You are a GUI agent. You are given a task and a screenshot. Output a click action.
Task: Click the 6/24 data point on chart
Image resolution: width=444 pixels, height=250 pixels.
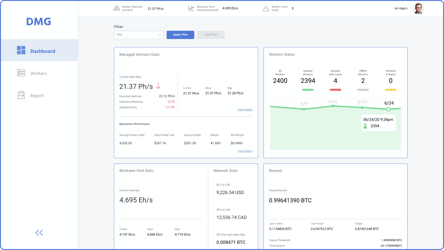tap(388, 109)
